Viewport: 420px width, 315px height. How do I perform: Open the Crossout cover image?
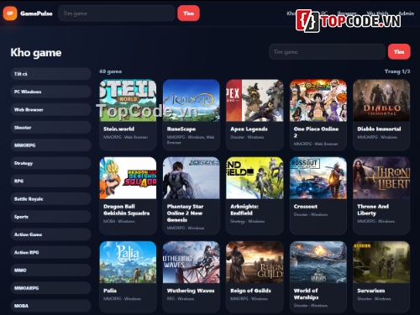(x=318, y=178)
